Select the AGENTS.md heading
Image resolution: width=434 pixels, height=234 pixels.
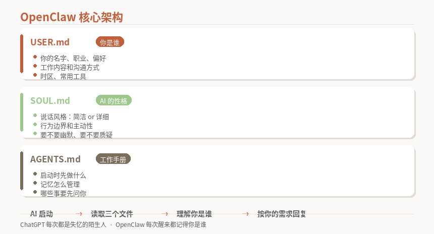56,159
